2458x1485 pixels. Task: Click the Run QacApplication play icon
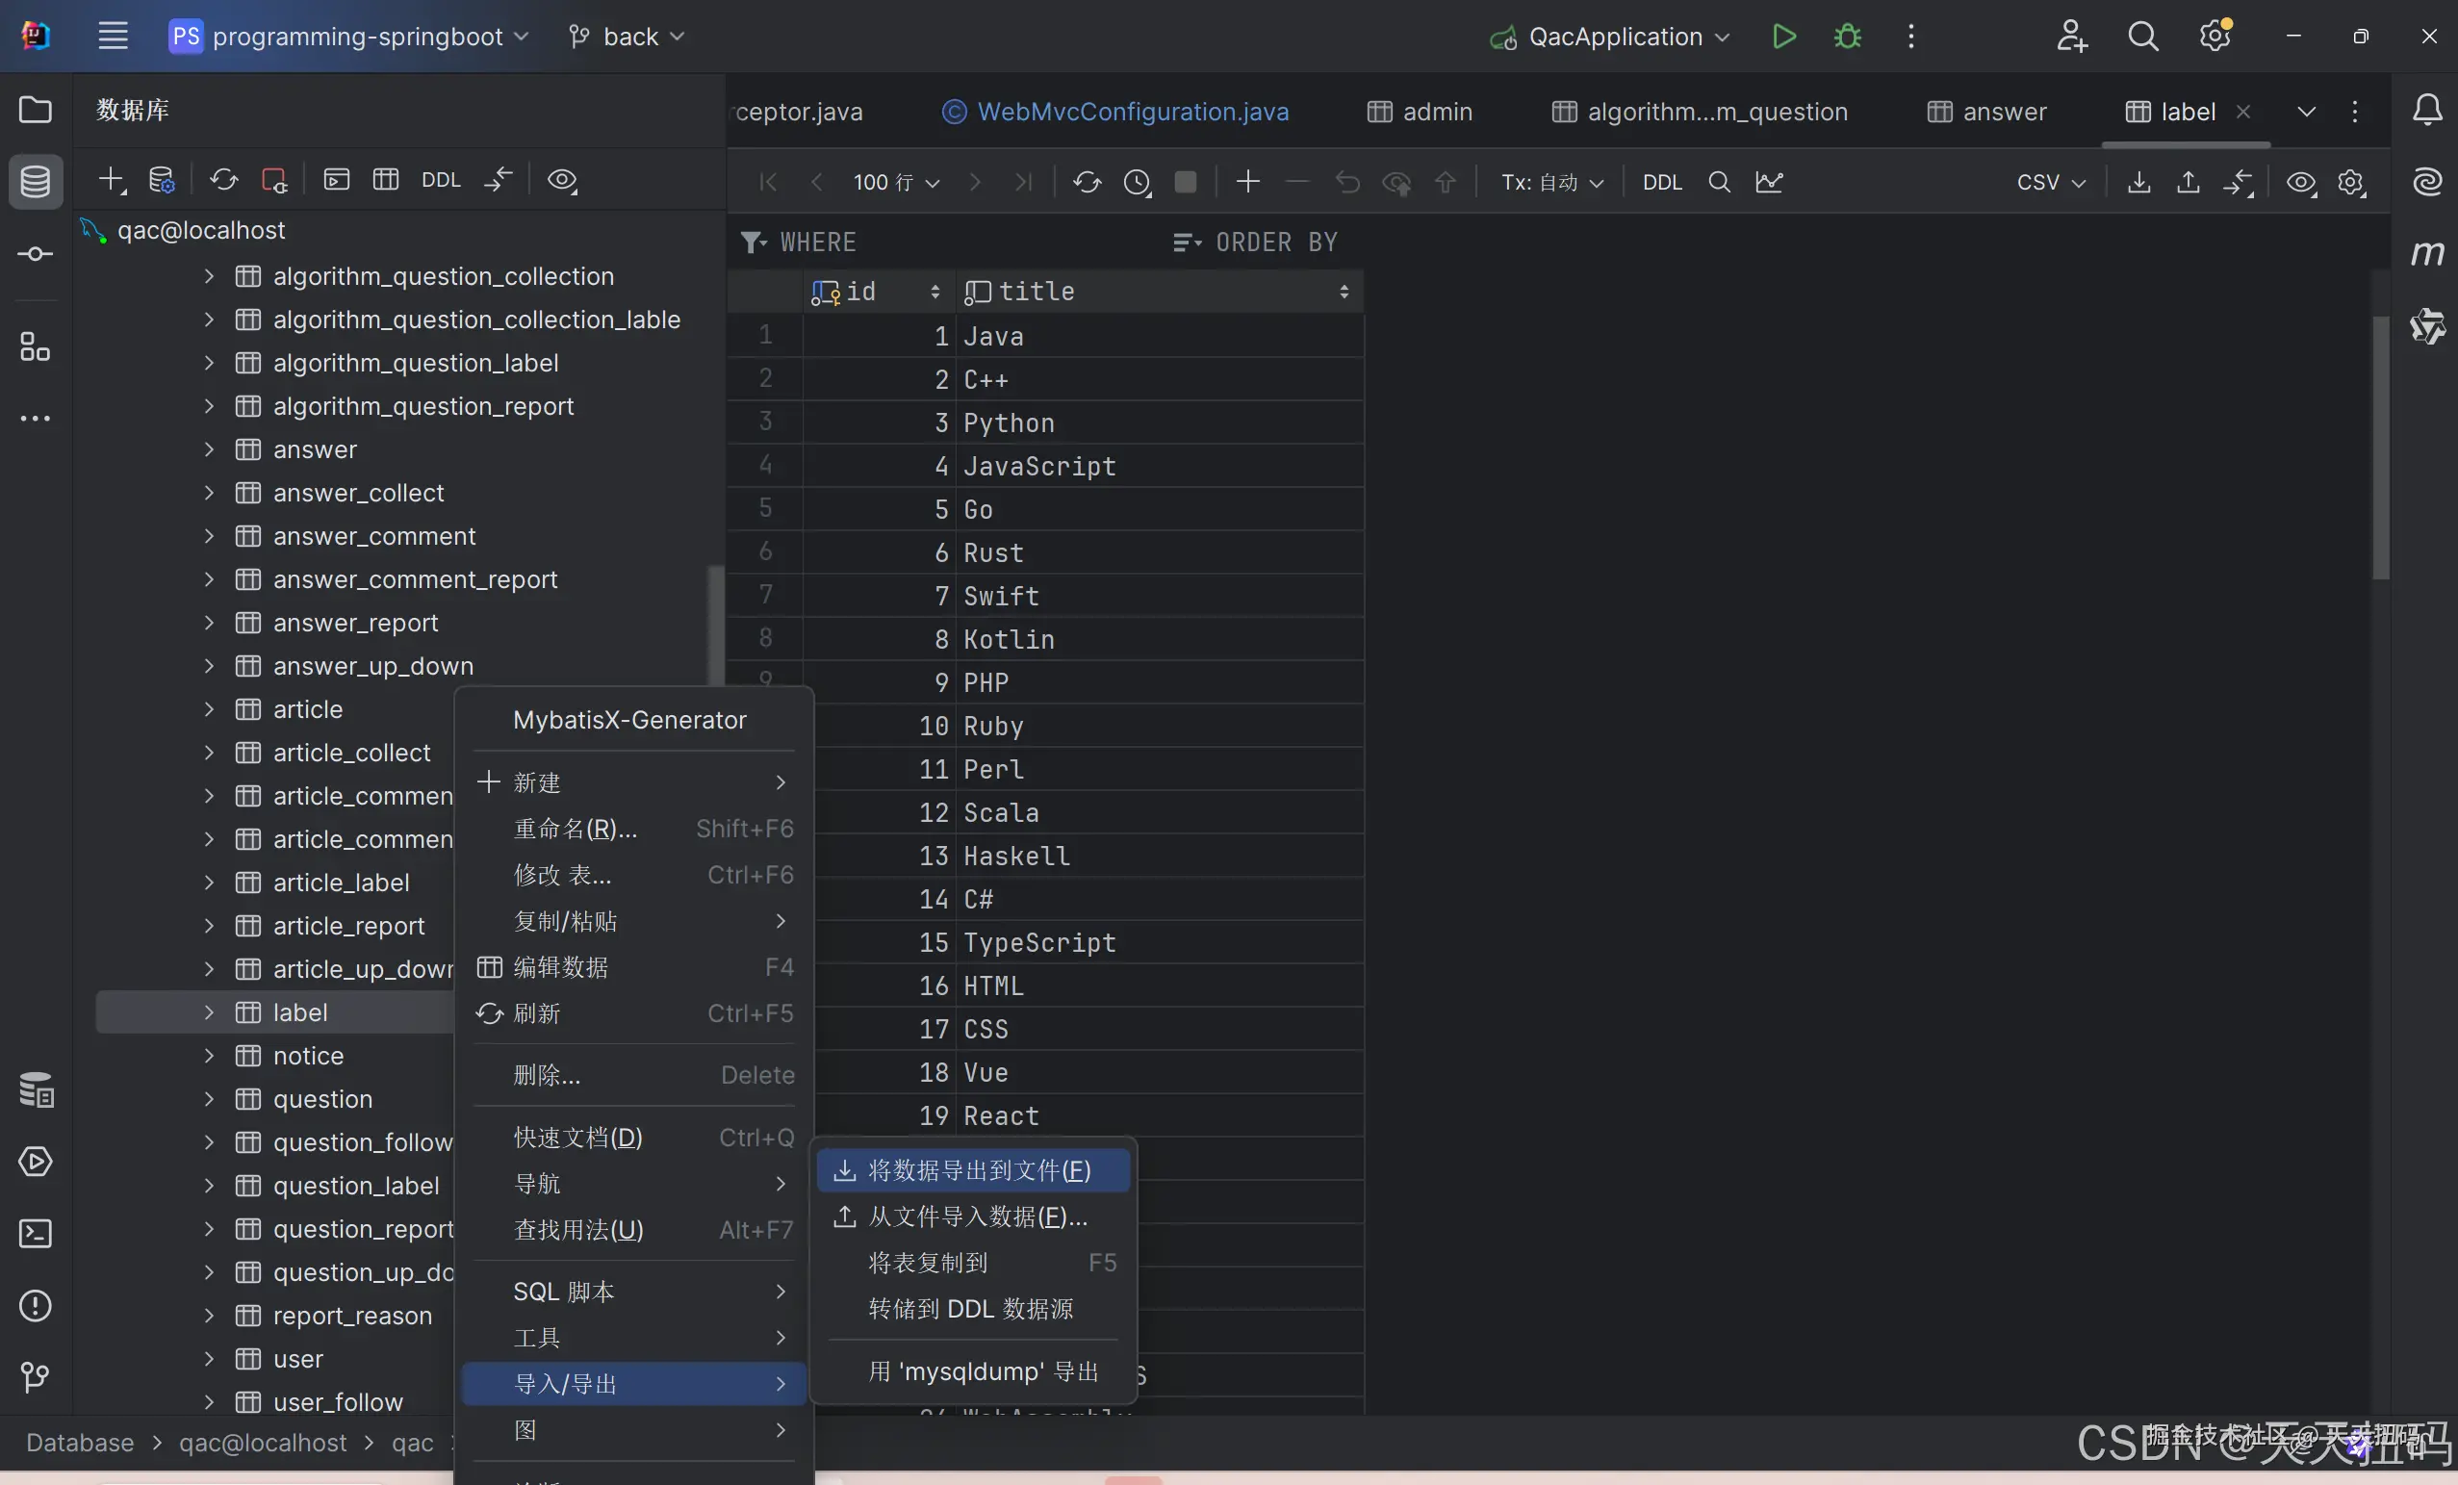(1783, 37)
